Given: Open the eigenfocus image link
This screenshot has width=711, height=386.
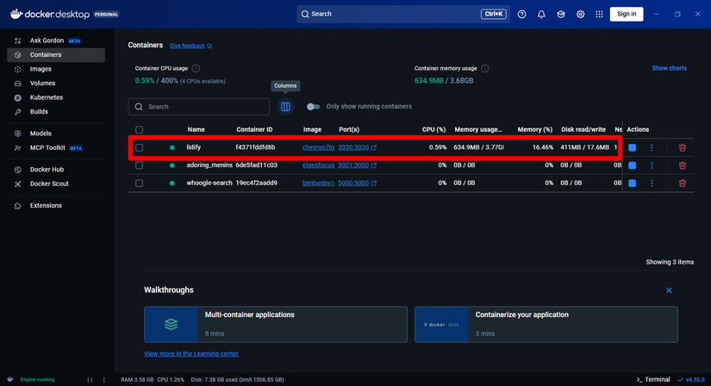Looking at the screenshot, I should pos(318,165).
